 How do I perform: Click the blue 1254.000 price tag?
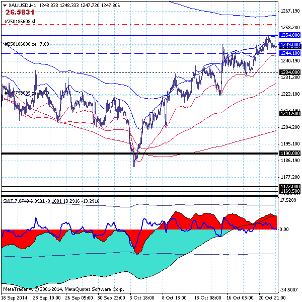pos(290,35)
